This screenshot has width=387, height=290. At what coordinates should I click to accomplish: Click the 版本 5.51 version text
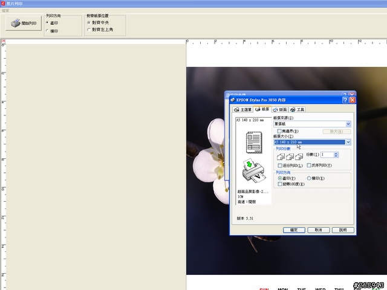pos(245,219)
